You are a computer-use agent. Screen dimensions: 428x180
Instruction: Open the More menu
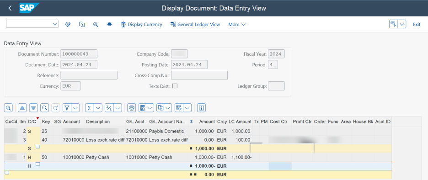point(237,24)
